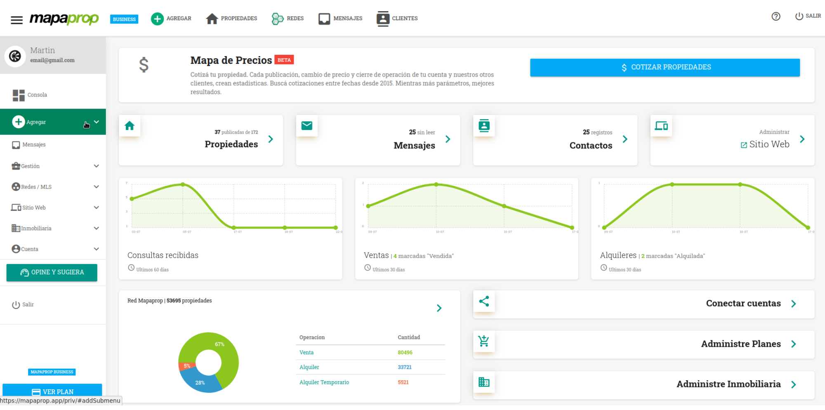Expand the Inmobiliaria sidebar section

tap(97, 228)
